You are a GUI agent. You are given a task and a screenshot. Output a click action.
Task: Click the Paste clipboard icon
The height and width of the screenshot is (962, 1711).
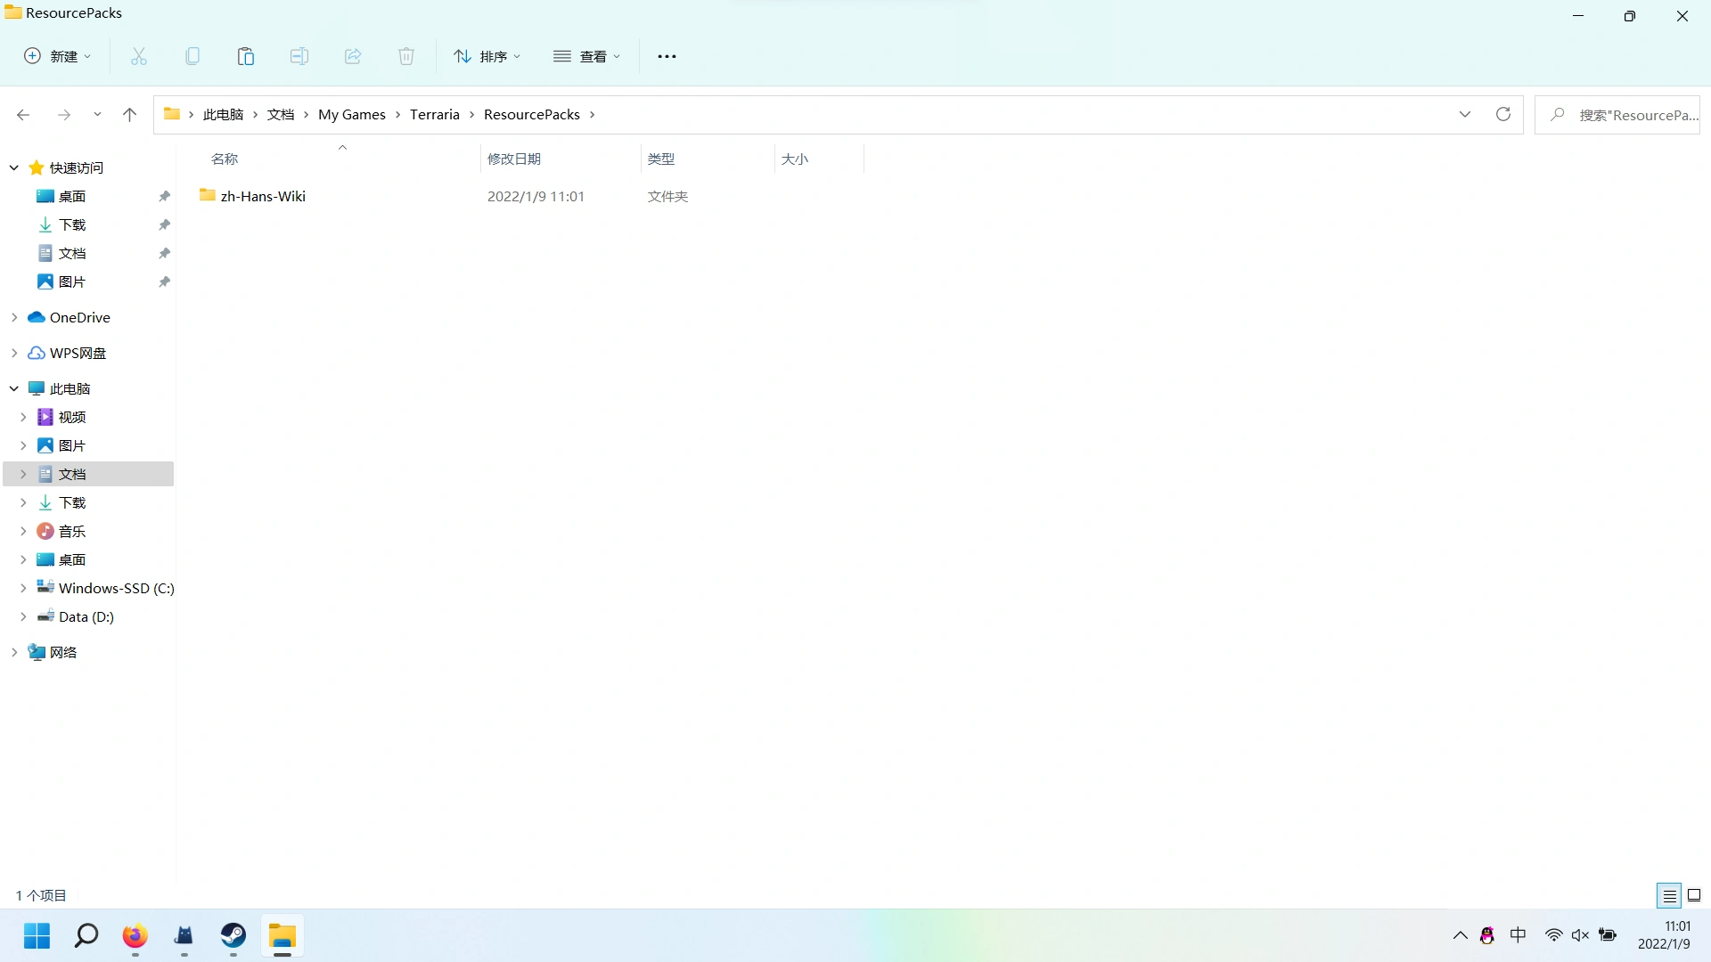(x=246, y=56)
